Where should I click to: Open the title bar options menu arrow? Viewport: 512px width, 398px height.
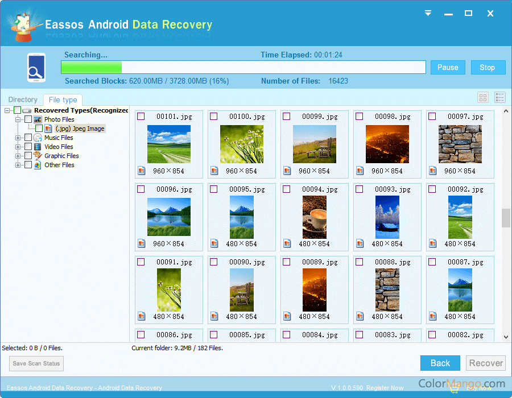click(428, 13)
